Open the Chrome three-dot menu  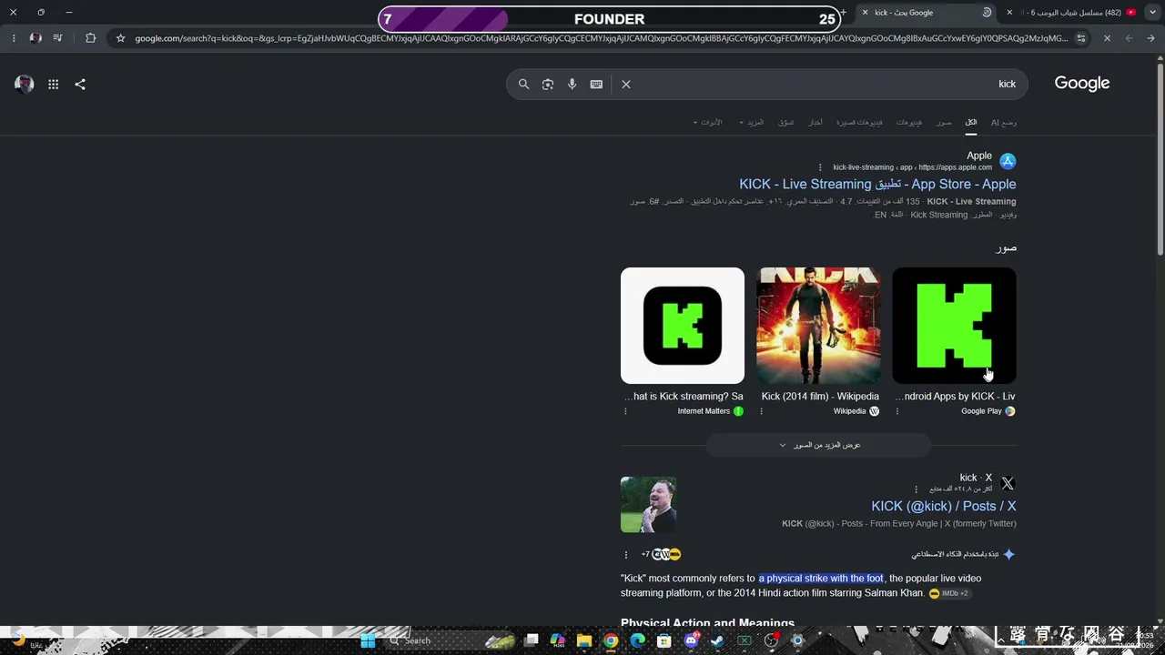click(14, 38)
